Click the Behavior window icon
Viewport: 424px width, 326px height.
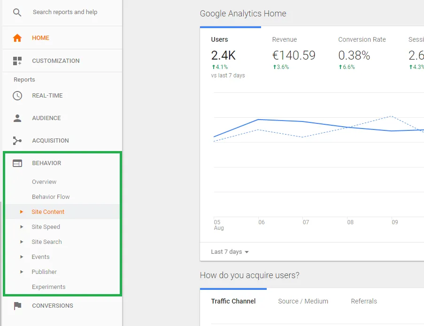pos(17,163)
